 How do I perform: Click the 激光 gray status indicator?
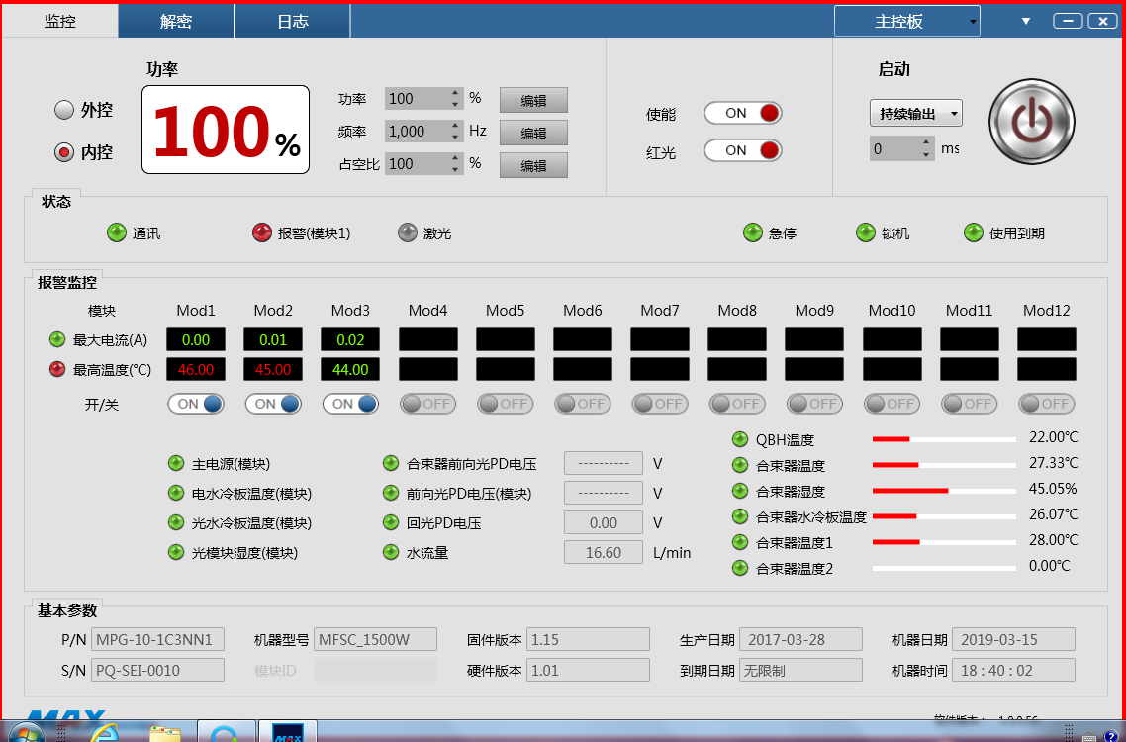click(408, 233)
